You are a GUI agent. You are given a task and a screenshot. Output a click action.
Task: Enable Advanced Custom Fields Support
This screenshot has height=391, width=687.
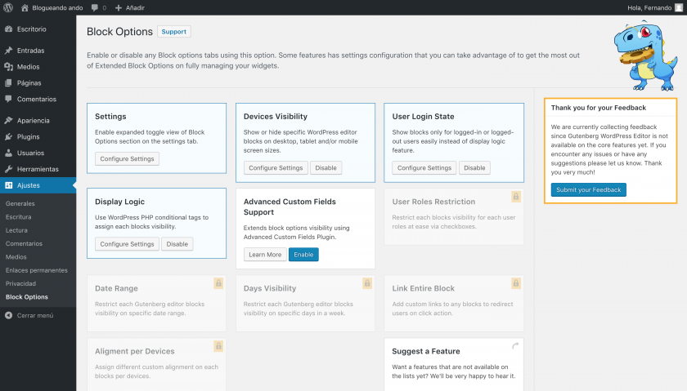click(303, 255)
